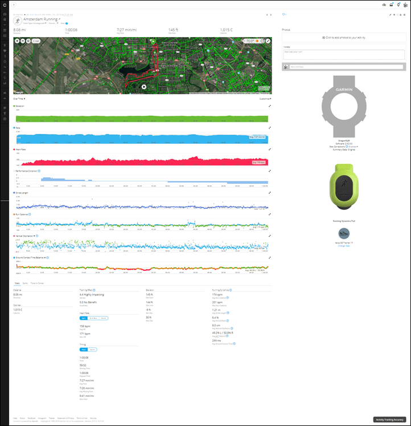Click the Change Gear link
411x426 pixels.
pos(344,246)
